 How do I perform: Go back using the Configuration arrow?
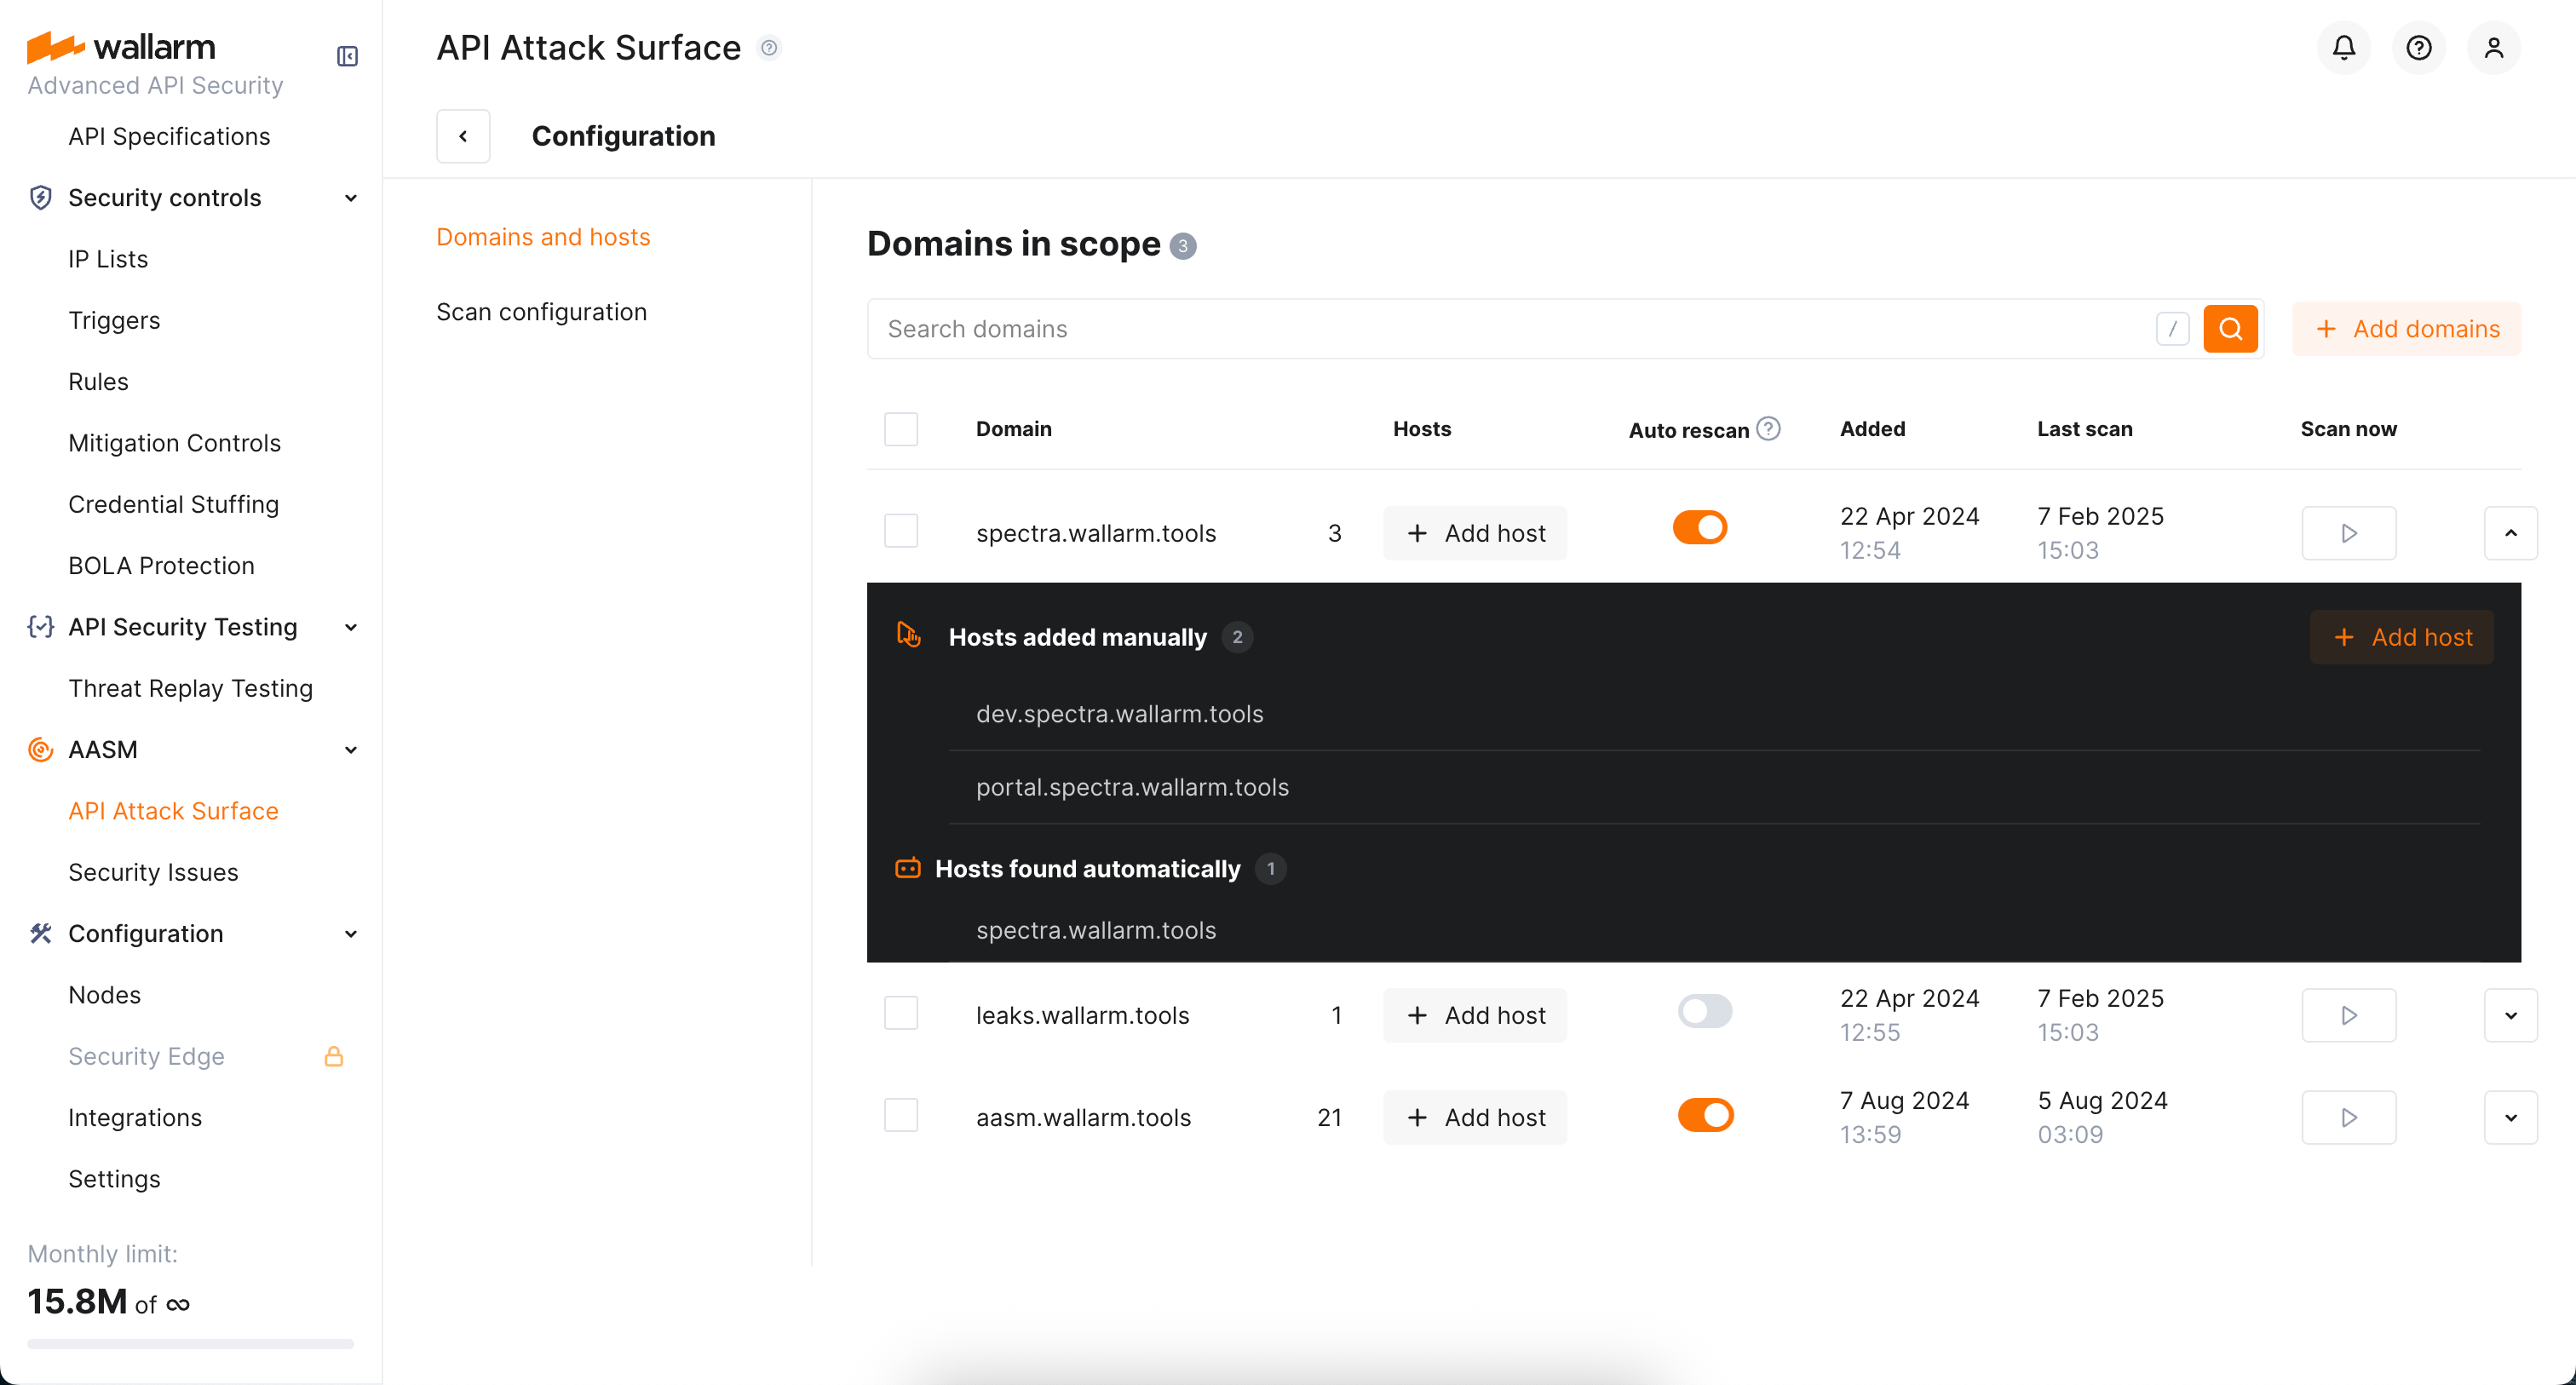[463, 136]
